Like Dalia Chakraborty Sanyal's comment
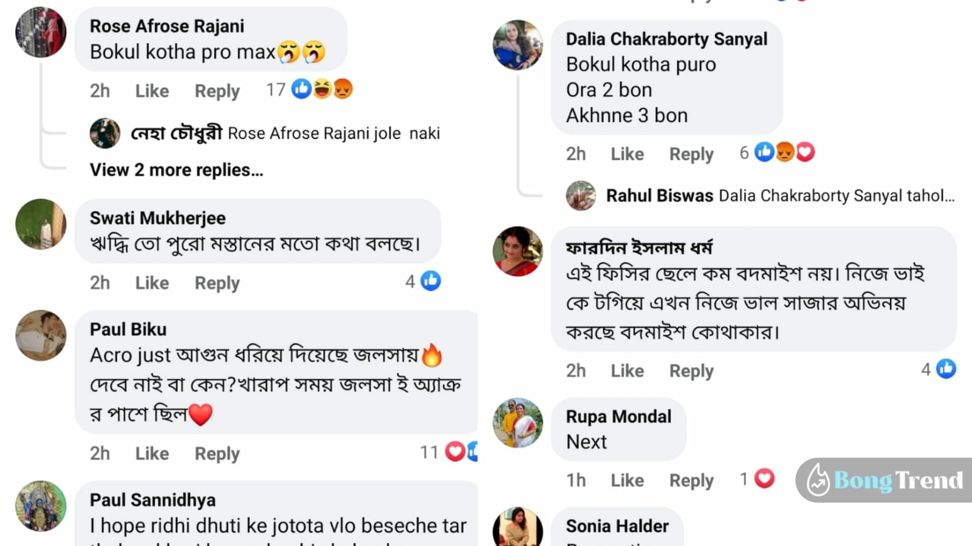This screenshot has width=972, height=546. coord(627,154)
